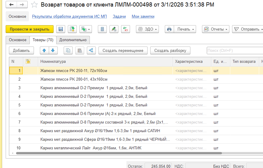263x168 pixels.
Task: Click the scrollbar left arrow
Action: tap(12, 153)
